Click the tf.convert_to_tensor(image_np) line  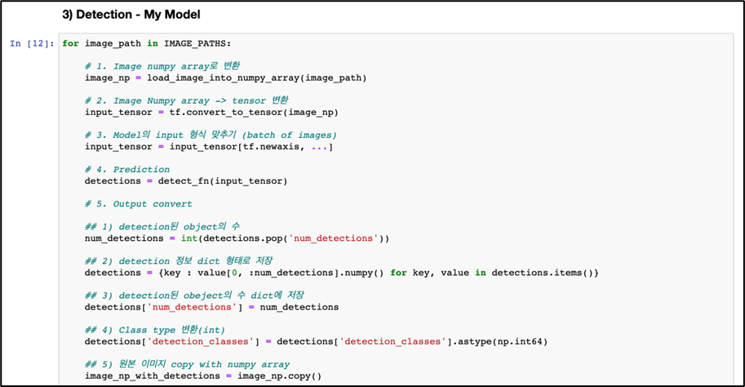pyautogui.click(x=211, y=113)
